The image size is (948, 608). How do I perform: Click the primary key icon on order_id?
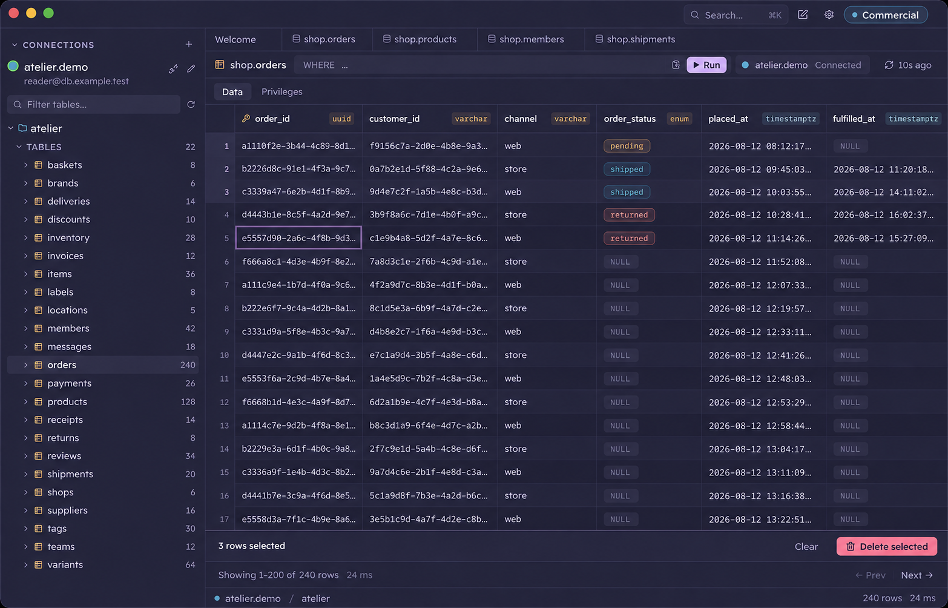click(246, 119)
